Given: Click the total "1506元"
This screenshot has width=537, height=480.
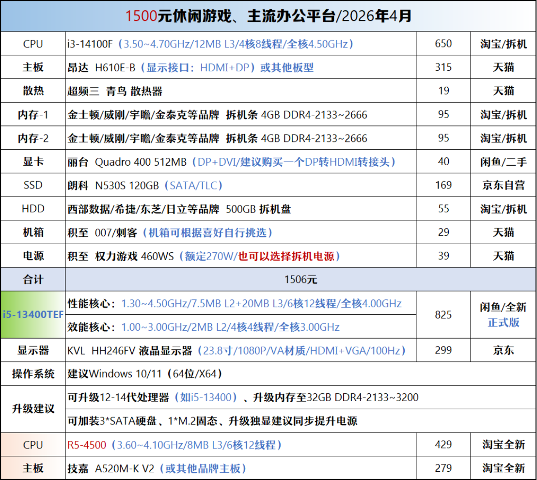Looking at the screenshot, I should point(300,279).
